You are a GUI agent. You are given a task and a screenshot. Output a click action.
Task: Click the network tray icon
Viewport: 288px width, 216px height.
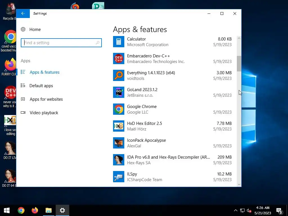[x=242, y=210]
